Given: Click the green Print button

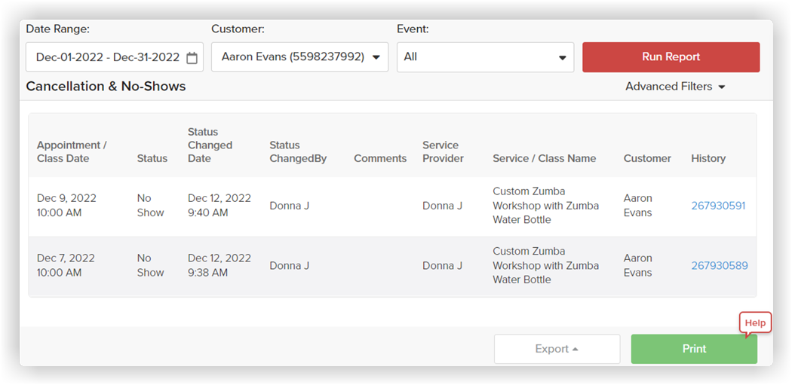Looking at the screenshot, I should pyautogui.click(x=693, y=349).
